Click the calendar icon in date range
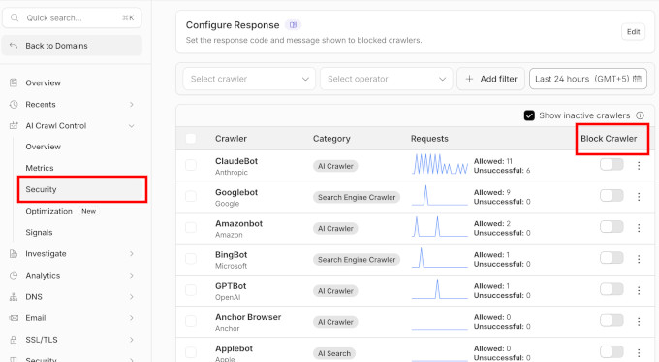This screenshot has width=659, height=362. (x=637, y=79)
